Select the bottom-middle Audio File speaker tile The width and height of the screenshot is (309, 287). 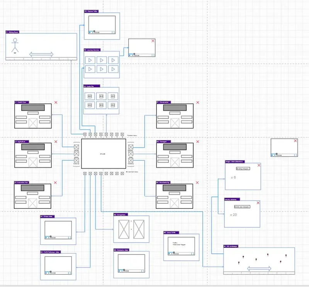[101, 105]
